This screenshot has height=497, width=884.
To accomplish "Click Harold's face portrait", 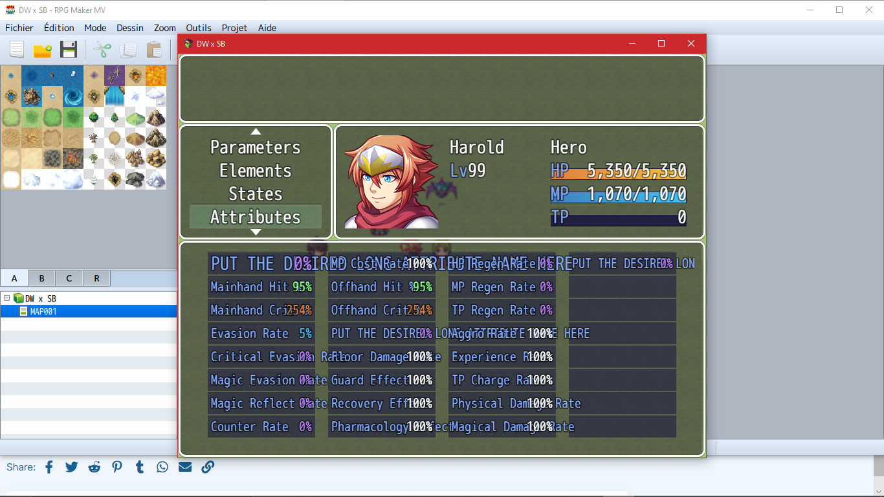I will [x=391, y=182].
